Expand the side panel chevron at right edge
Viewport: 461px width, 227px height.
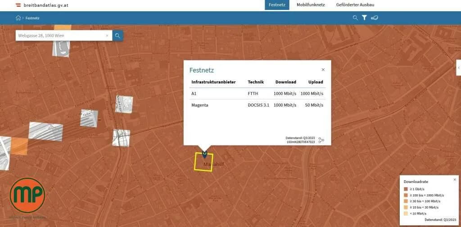coord(459,67)
